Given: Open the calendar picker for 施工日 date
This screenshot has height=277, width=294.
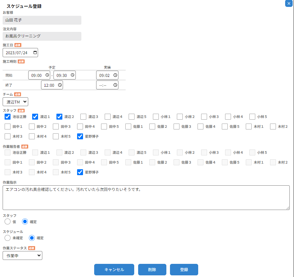Looking at the screenshot, I should pyautogui.click(x=35, y=53).
